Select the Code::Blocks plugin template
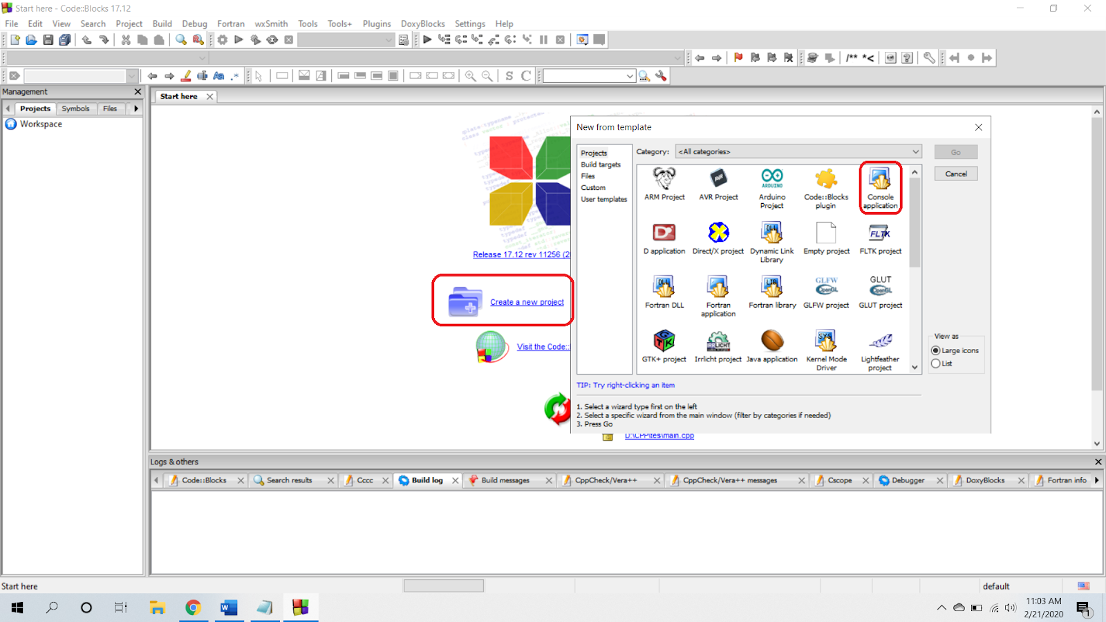 [826, 188]
